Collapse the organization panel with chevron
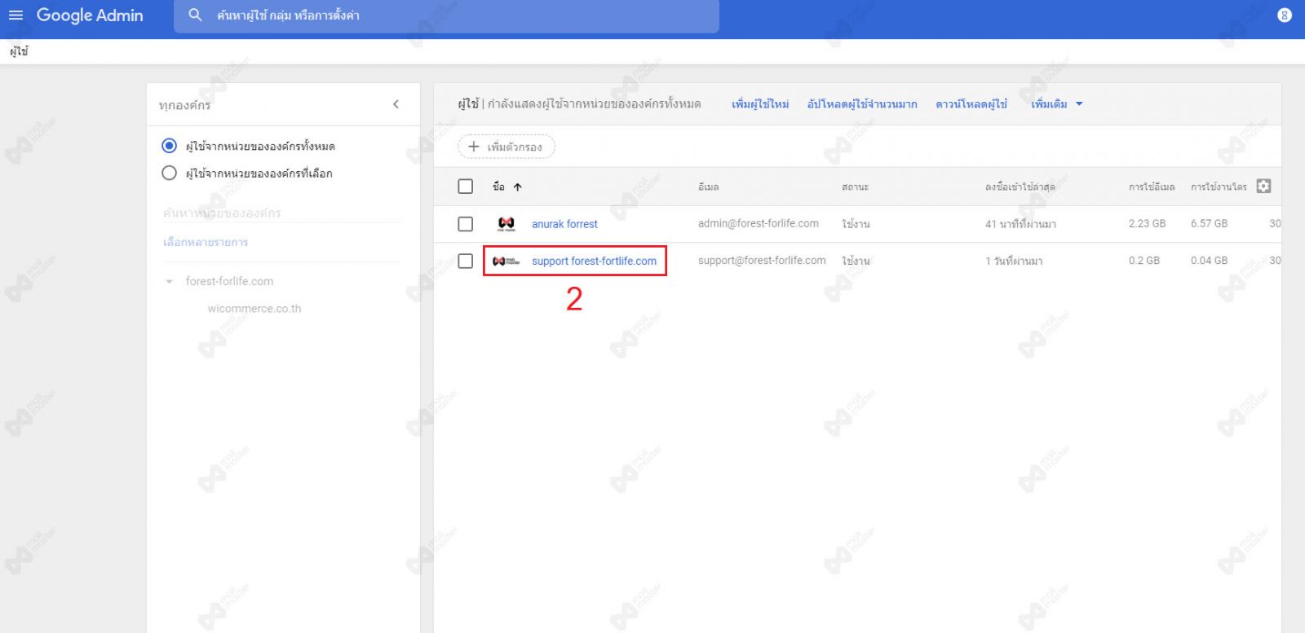The image size is (1305, 633). (396, 104)
